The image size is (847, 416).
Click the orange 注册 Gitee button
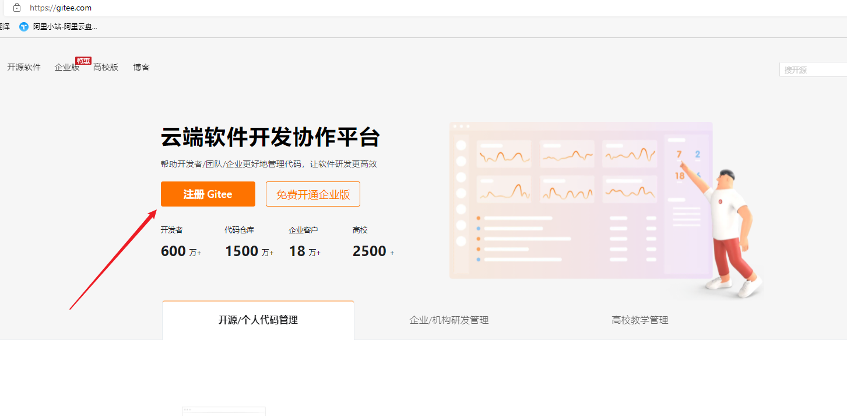pyautogui.click(x=208, y=194)
